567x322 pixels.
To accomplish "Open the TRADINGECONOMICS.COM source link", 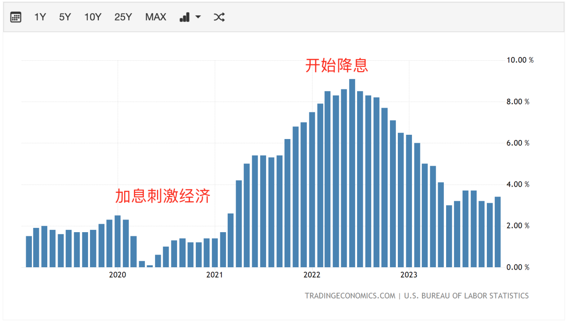I will 350,296.
